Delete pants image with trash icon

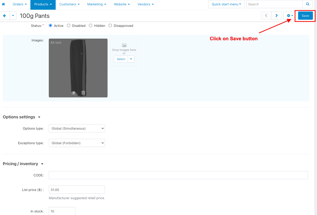(83, 93)
